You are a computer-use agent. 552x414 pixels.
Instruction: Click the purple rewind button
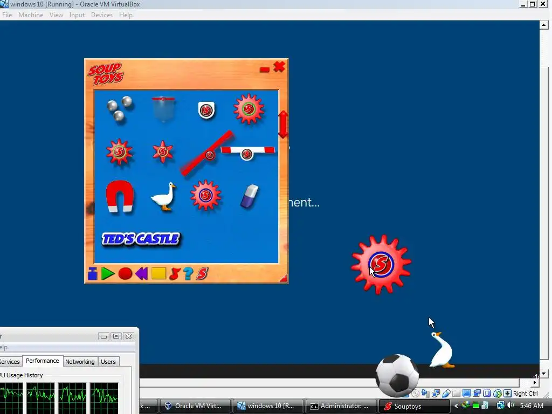(x=142, y=273)
